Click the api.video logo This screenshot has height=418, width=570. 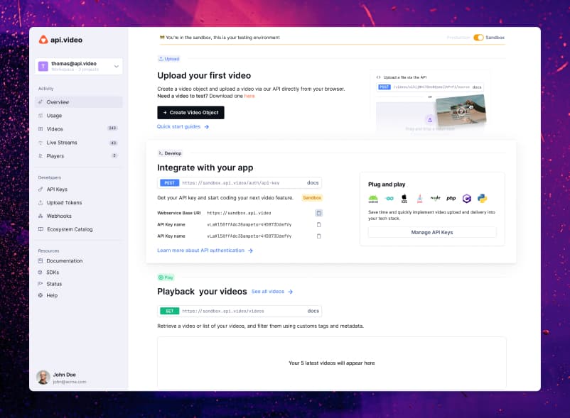(60, 40)
